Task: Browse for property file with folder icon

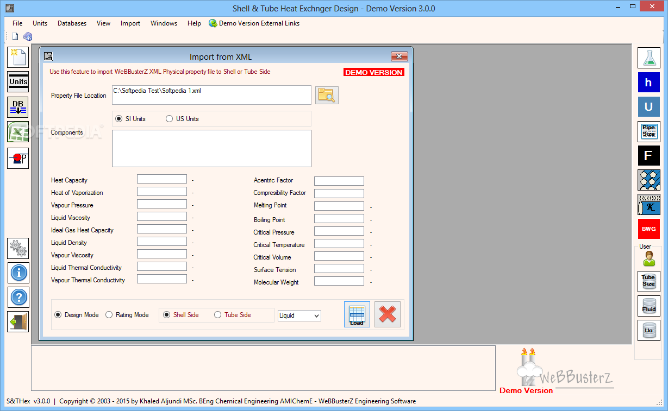Action: tap(327, 95)
